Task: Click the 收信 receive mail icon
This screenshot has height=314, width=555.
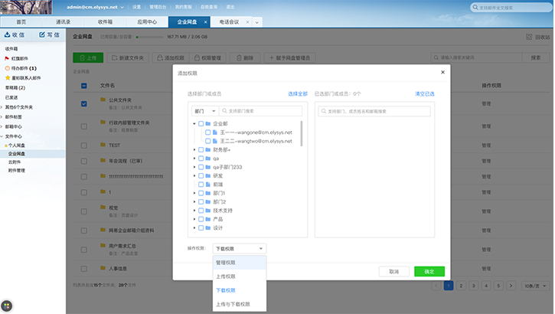Action: [8, 35]
